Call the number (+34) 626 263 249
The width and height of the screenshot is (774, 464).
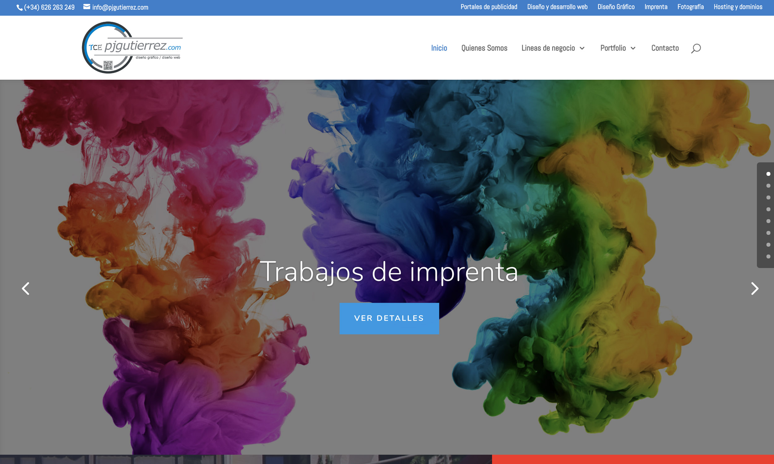(49, 7)
